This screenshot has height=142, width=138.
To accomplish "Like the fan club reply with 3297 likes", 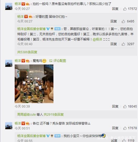I will (x=123, y=44).
